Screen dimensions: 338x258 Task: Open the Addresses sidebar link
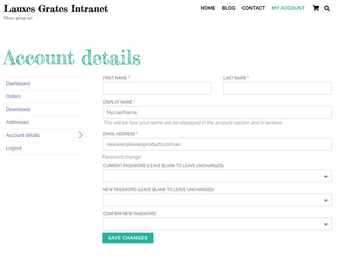click(x=17, y=122)
